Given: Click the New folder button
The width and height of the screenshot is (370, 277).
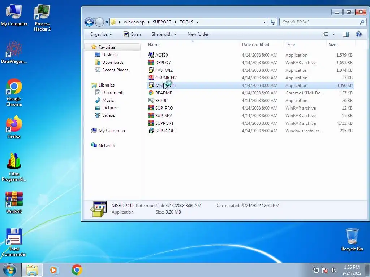Looking at the screenshot, I should 198,34.
